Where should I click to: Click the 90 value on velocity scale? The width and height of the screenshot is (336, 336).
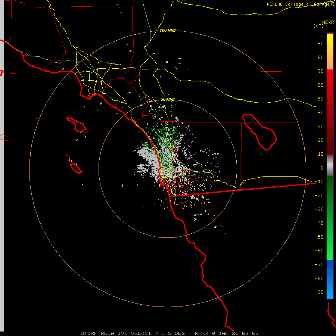pyautogui.click(x=321, y=44)
